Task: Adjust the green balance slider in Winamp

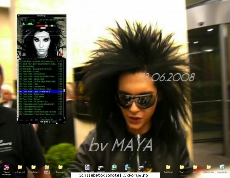Action: tap(52, 26)
